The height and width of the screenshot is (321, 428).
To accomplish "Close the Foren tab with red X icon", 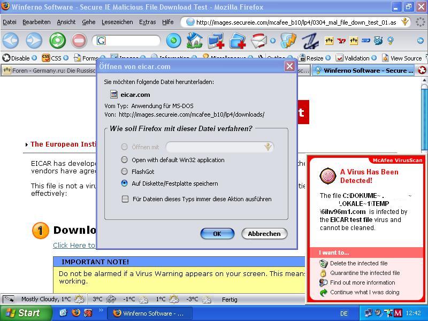I will (x=422, y=71).
